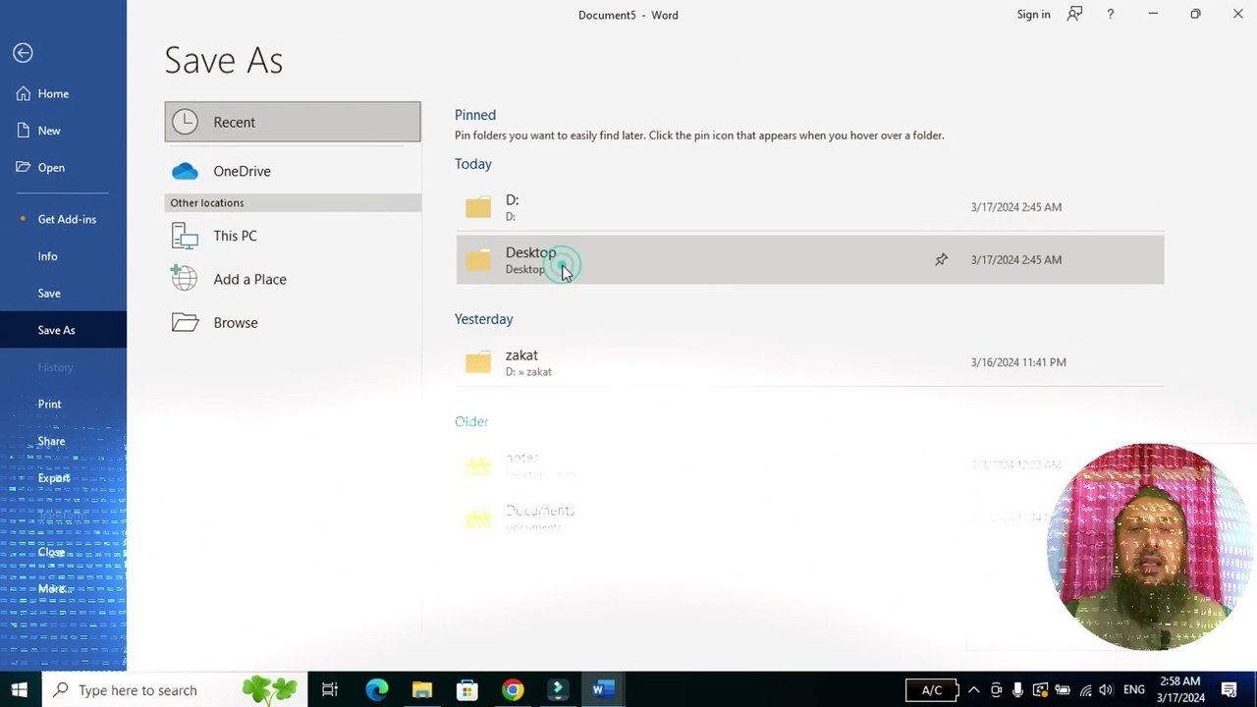Open the Wi-Fi network tray icon
This screenshot has width=1257, height=707.
pos(1085,690)
